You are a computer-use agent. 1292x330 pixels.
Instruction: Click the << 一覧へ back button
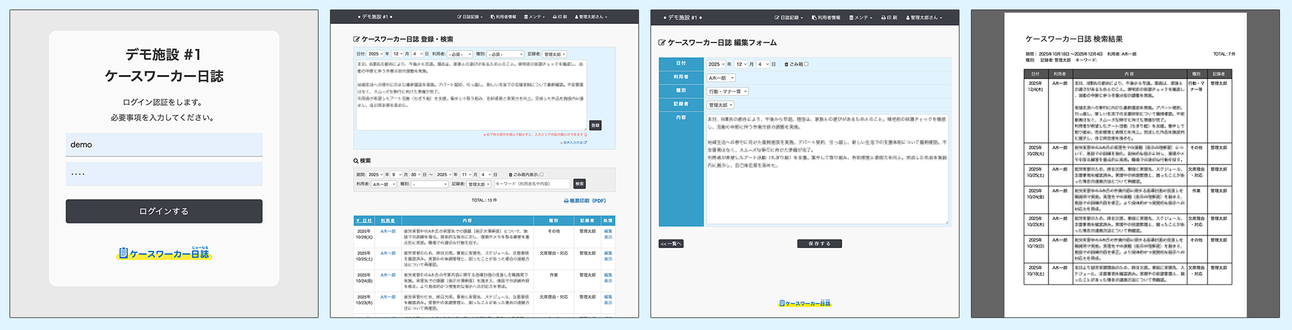click(x=671, y=244)
